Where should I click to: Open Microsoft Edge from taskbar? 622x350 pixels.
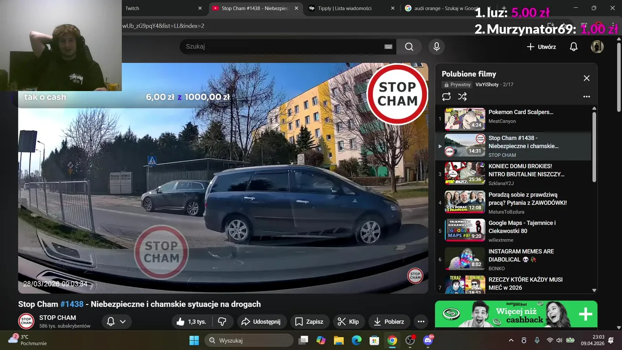coord(357,340)
